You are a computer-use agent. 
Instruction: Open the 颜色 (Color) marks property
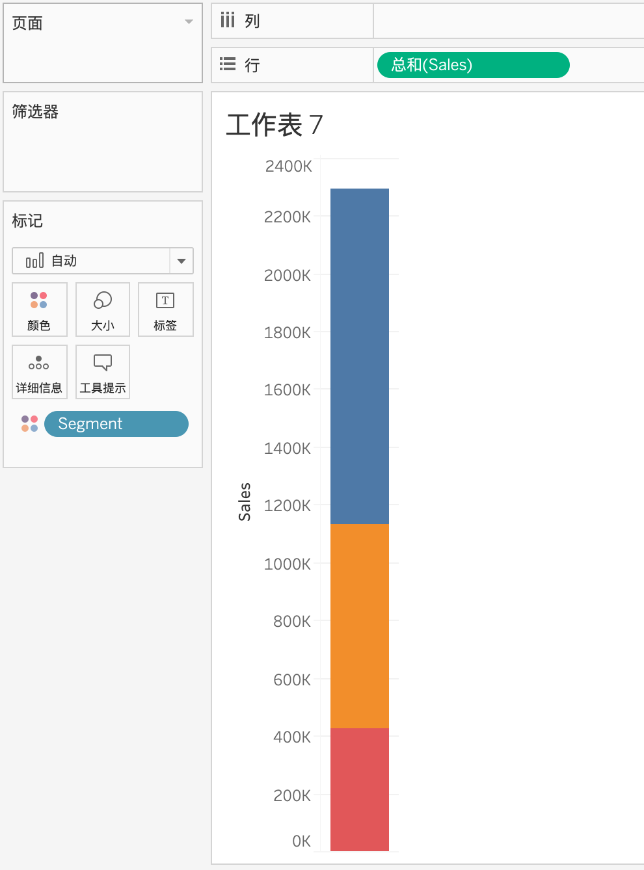pyautogui.click(x=39, y=310)
